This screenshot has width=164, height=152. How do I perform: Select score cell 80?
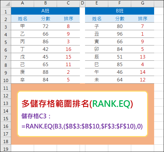(x=120, y=26)
